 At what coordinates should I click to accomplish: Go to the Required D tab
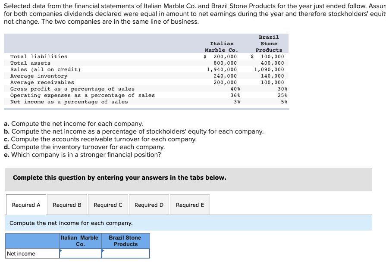click(x=149, y=205)
